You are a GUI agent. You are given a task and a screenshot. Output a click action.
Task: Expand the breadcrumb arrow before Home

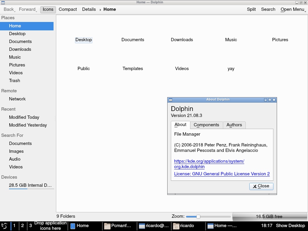[100, 10]
